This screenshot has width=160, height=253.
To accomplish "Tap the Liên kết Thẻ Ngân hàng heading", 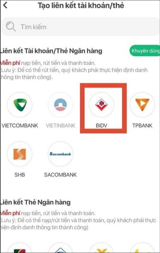I will click(35, 202).
